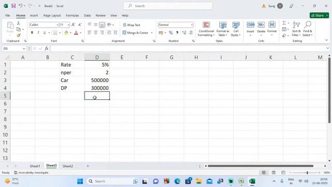Screen dimensions: 332x187
Task: Open the Windows Start button
Action: pyautogui.click(x=80, y=181)
